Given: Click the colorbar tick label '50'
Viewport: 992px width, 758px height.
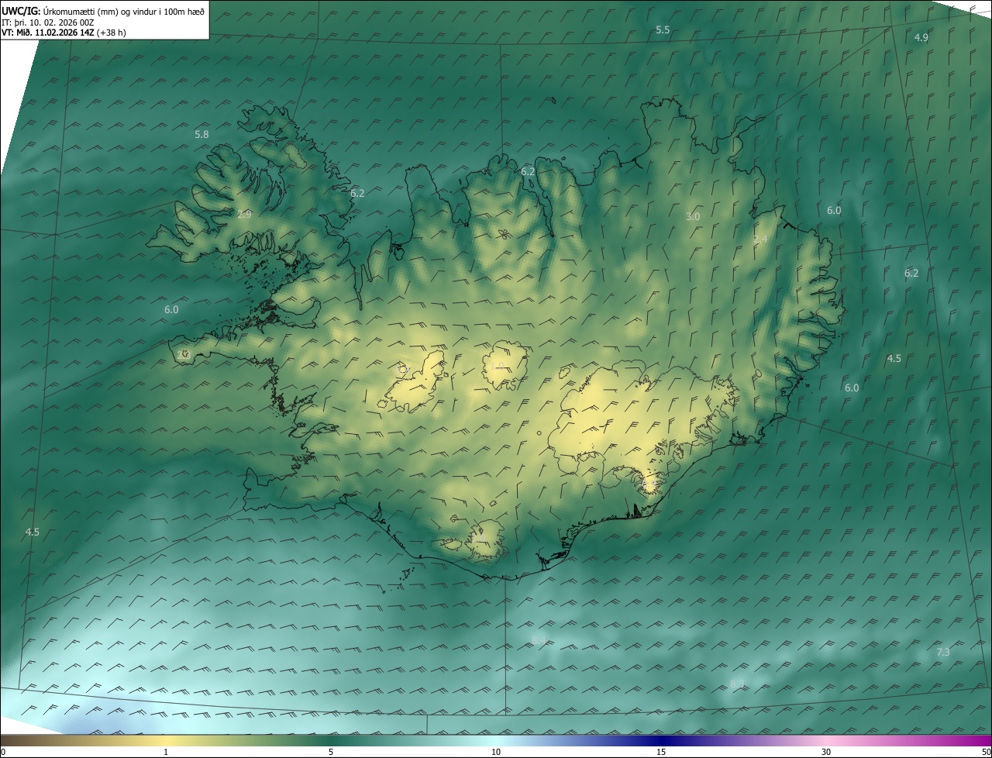Looking at the screenshot, I should point(986,752).
